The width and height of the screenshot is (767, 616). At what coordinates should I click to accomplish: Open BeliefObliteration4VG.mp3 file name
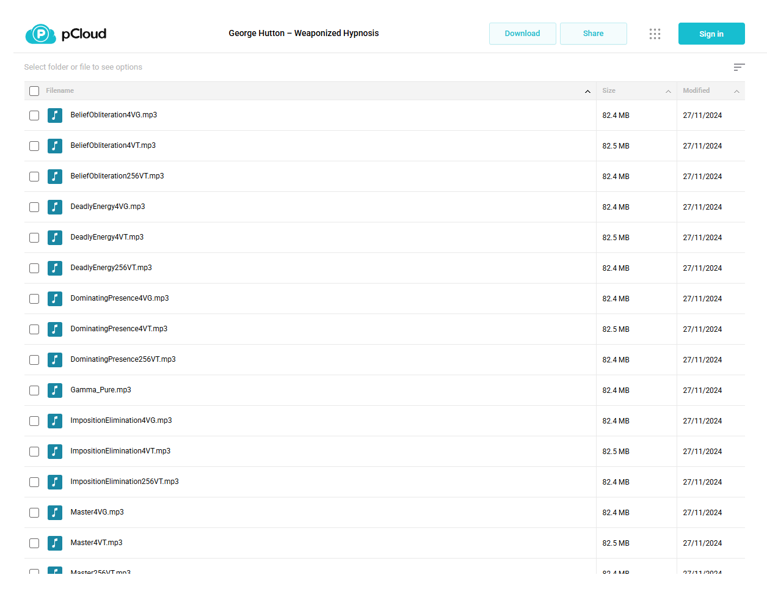coord(114,115)
